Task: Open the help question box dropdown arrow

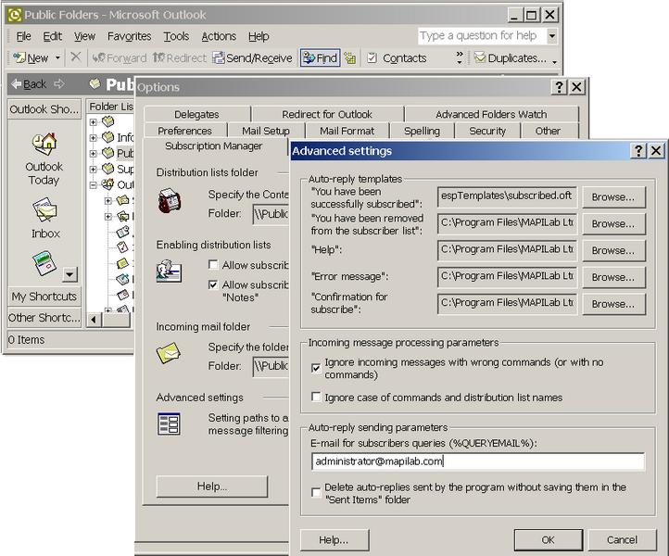Action: [x=551, y=36]
